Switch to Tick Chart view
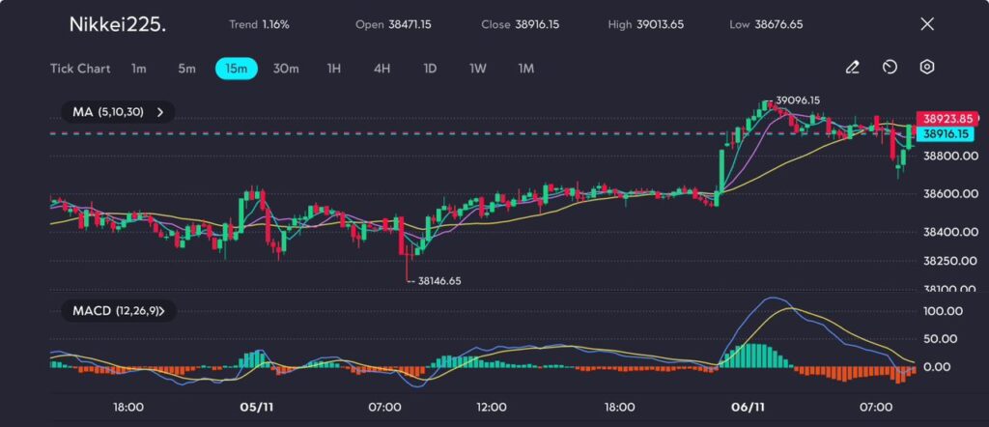 pyautogui.click(x=80, y=69)
